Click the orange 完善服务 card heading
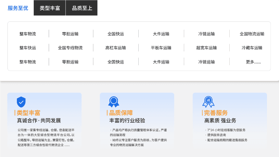 [216, 113]
